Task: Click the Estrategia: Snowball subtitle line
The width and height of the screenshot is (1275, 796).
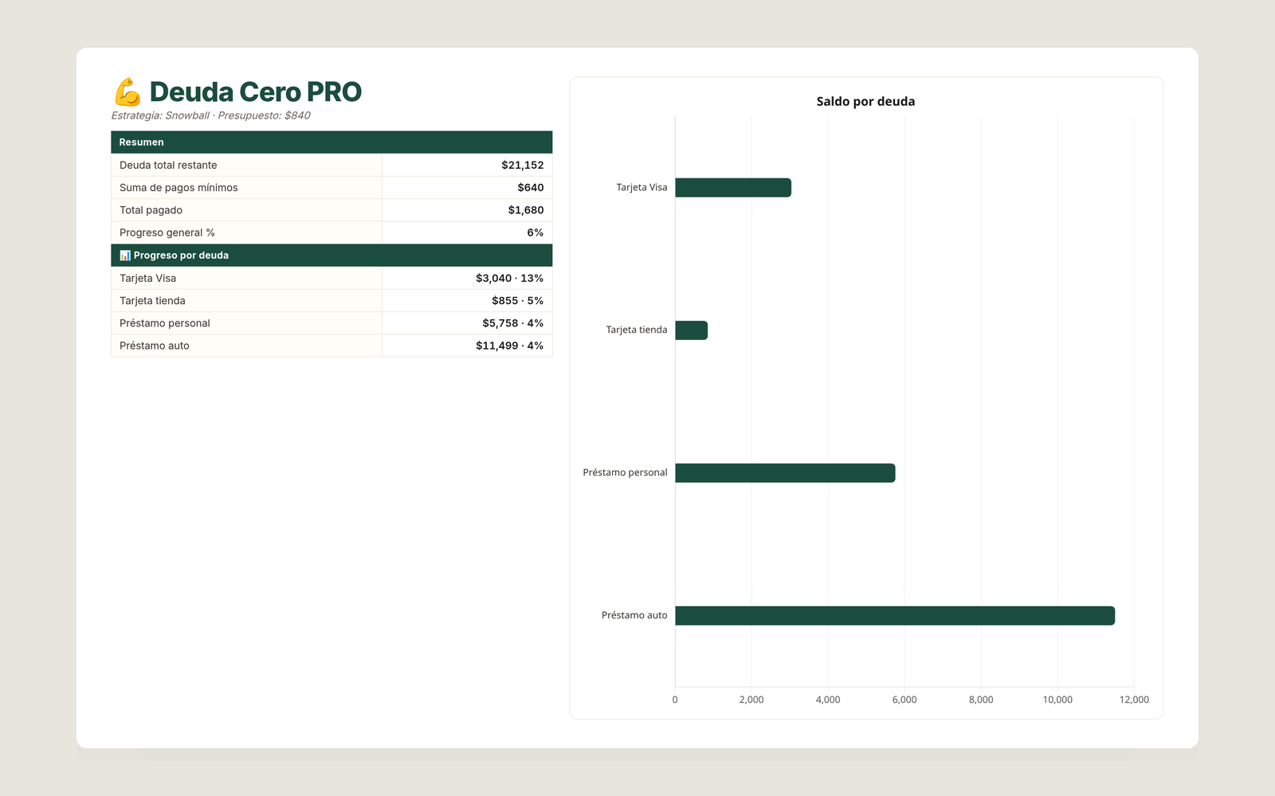Action: click(x=211, y=115)
